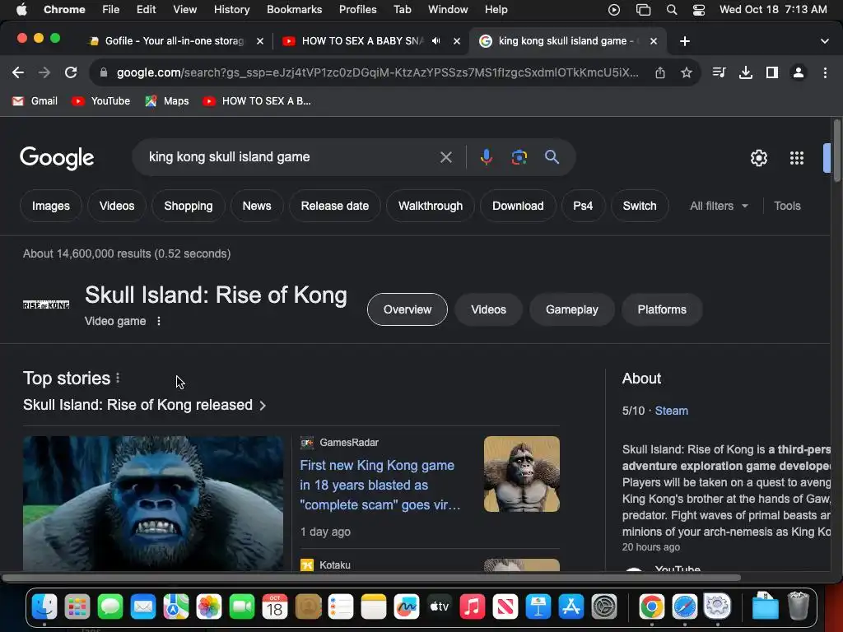Click the Google logo
Screen dimensions: 843x632
click(x=57, y=158)
